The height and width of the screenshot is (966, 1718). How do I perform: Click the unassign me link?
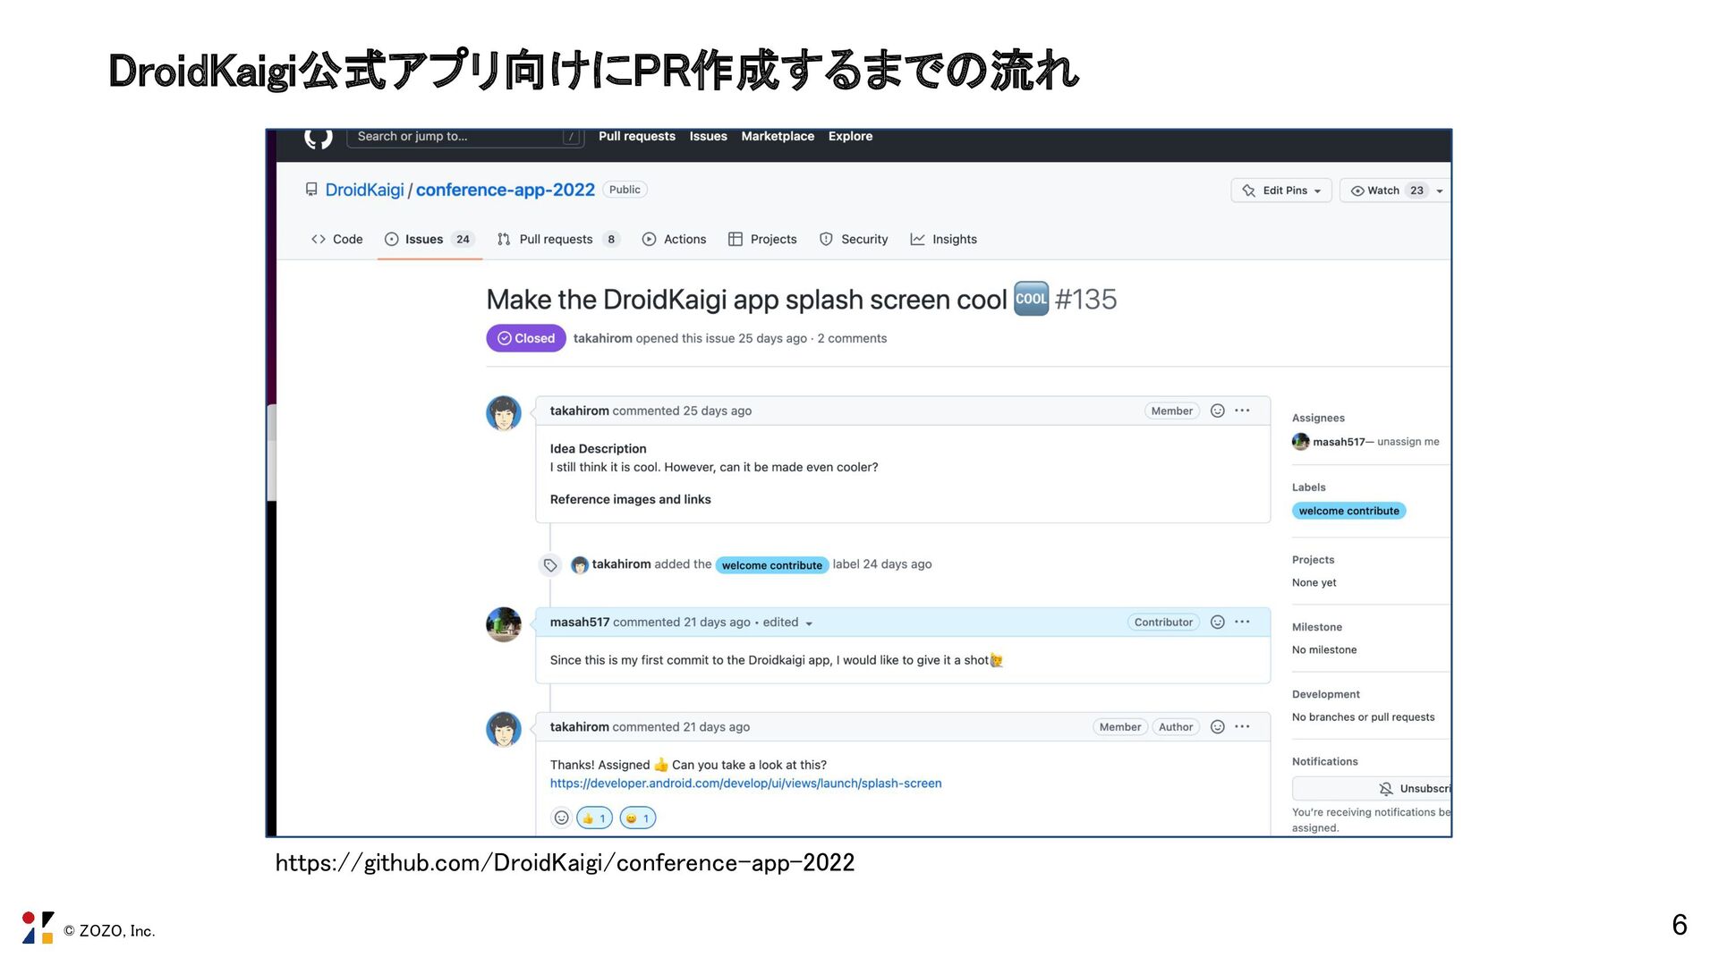point(1408,441)
